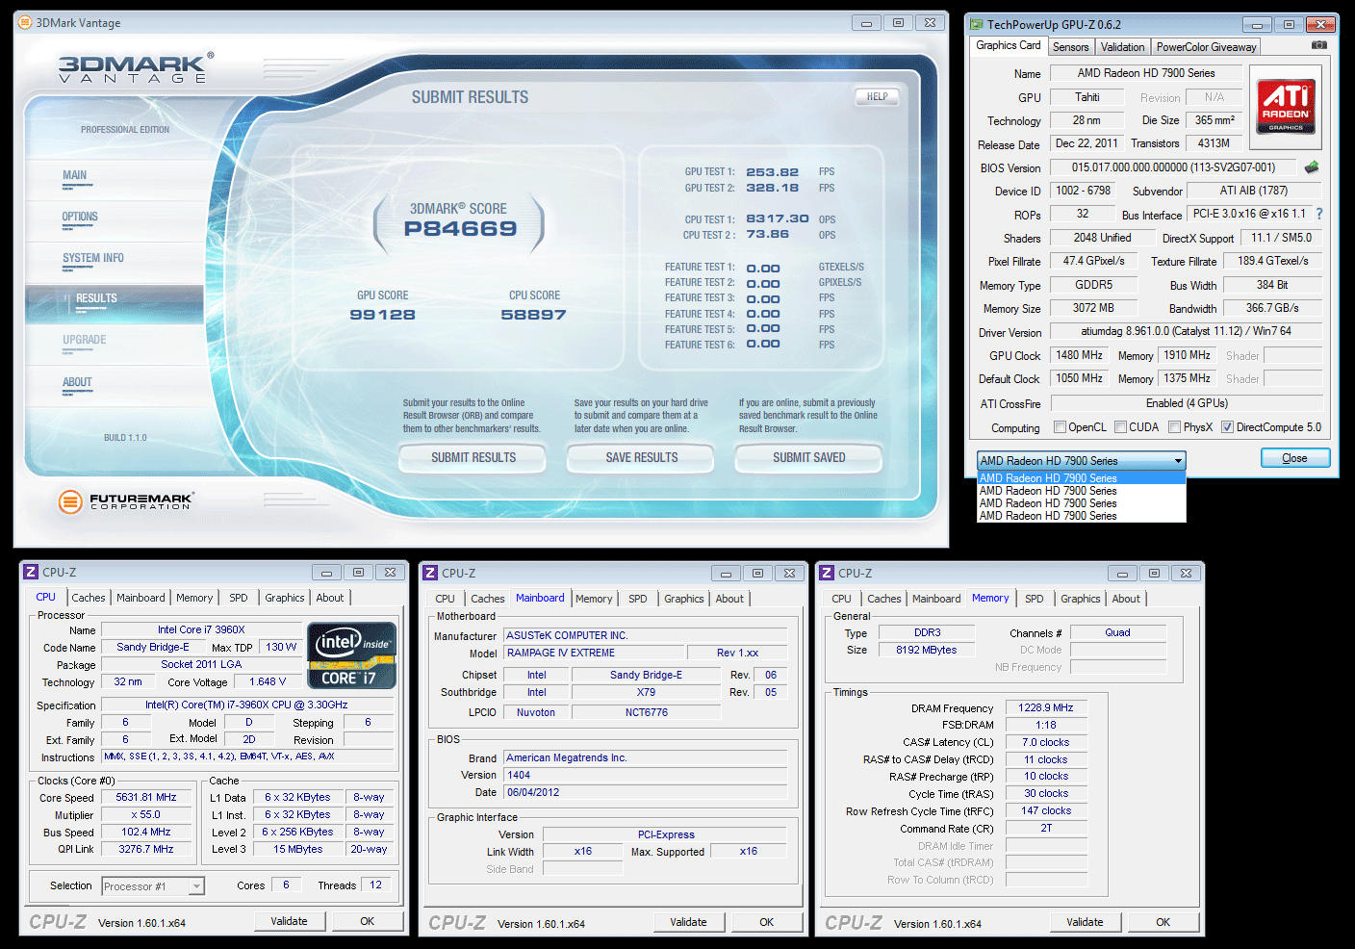Open About in the 3DMark Vantage sidebar

point(77,383)
